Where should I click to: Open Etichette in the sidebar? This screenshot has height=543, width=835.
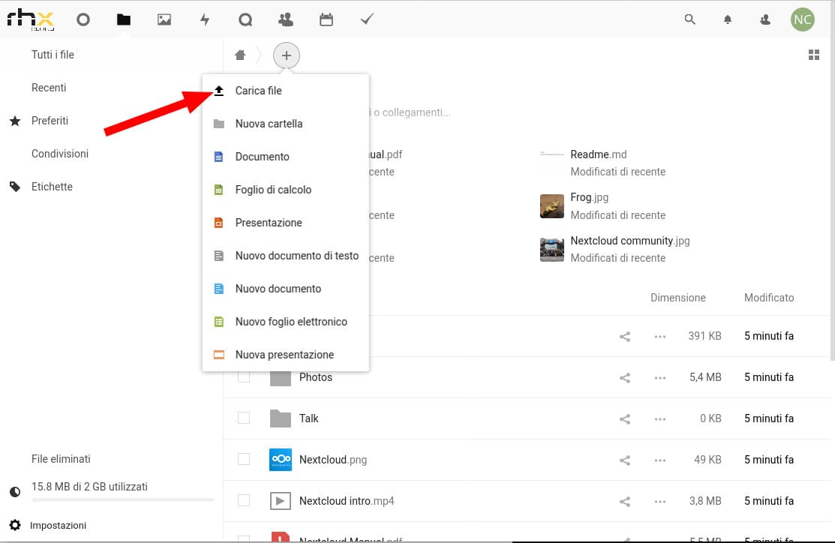coord(53,187)
